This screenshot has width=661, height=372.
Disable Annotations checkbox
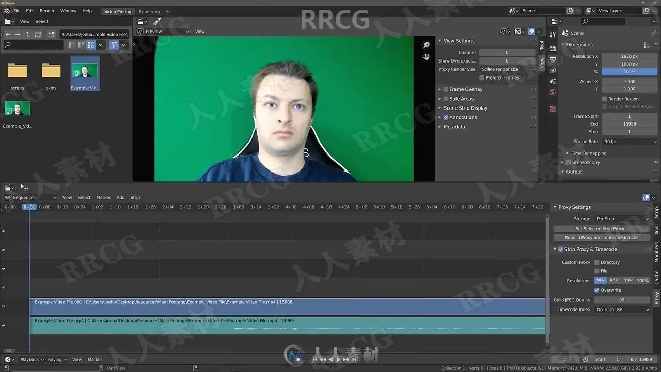[446, 117]
